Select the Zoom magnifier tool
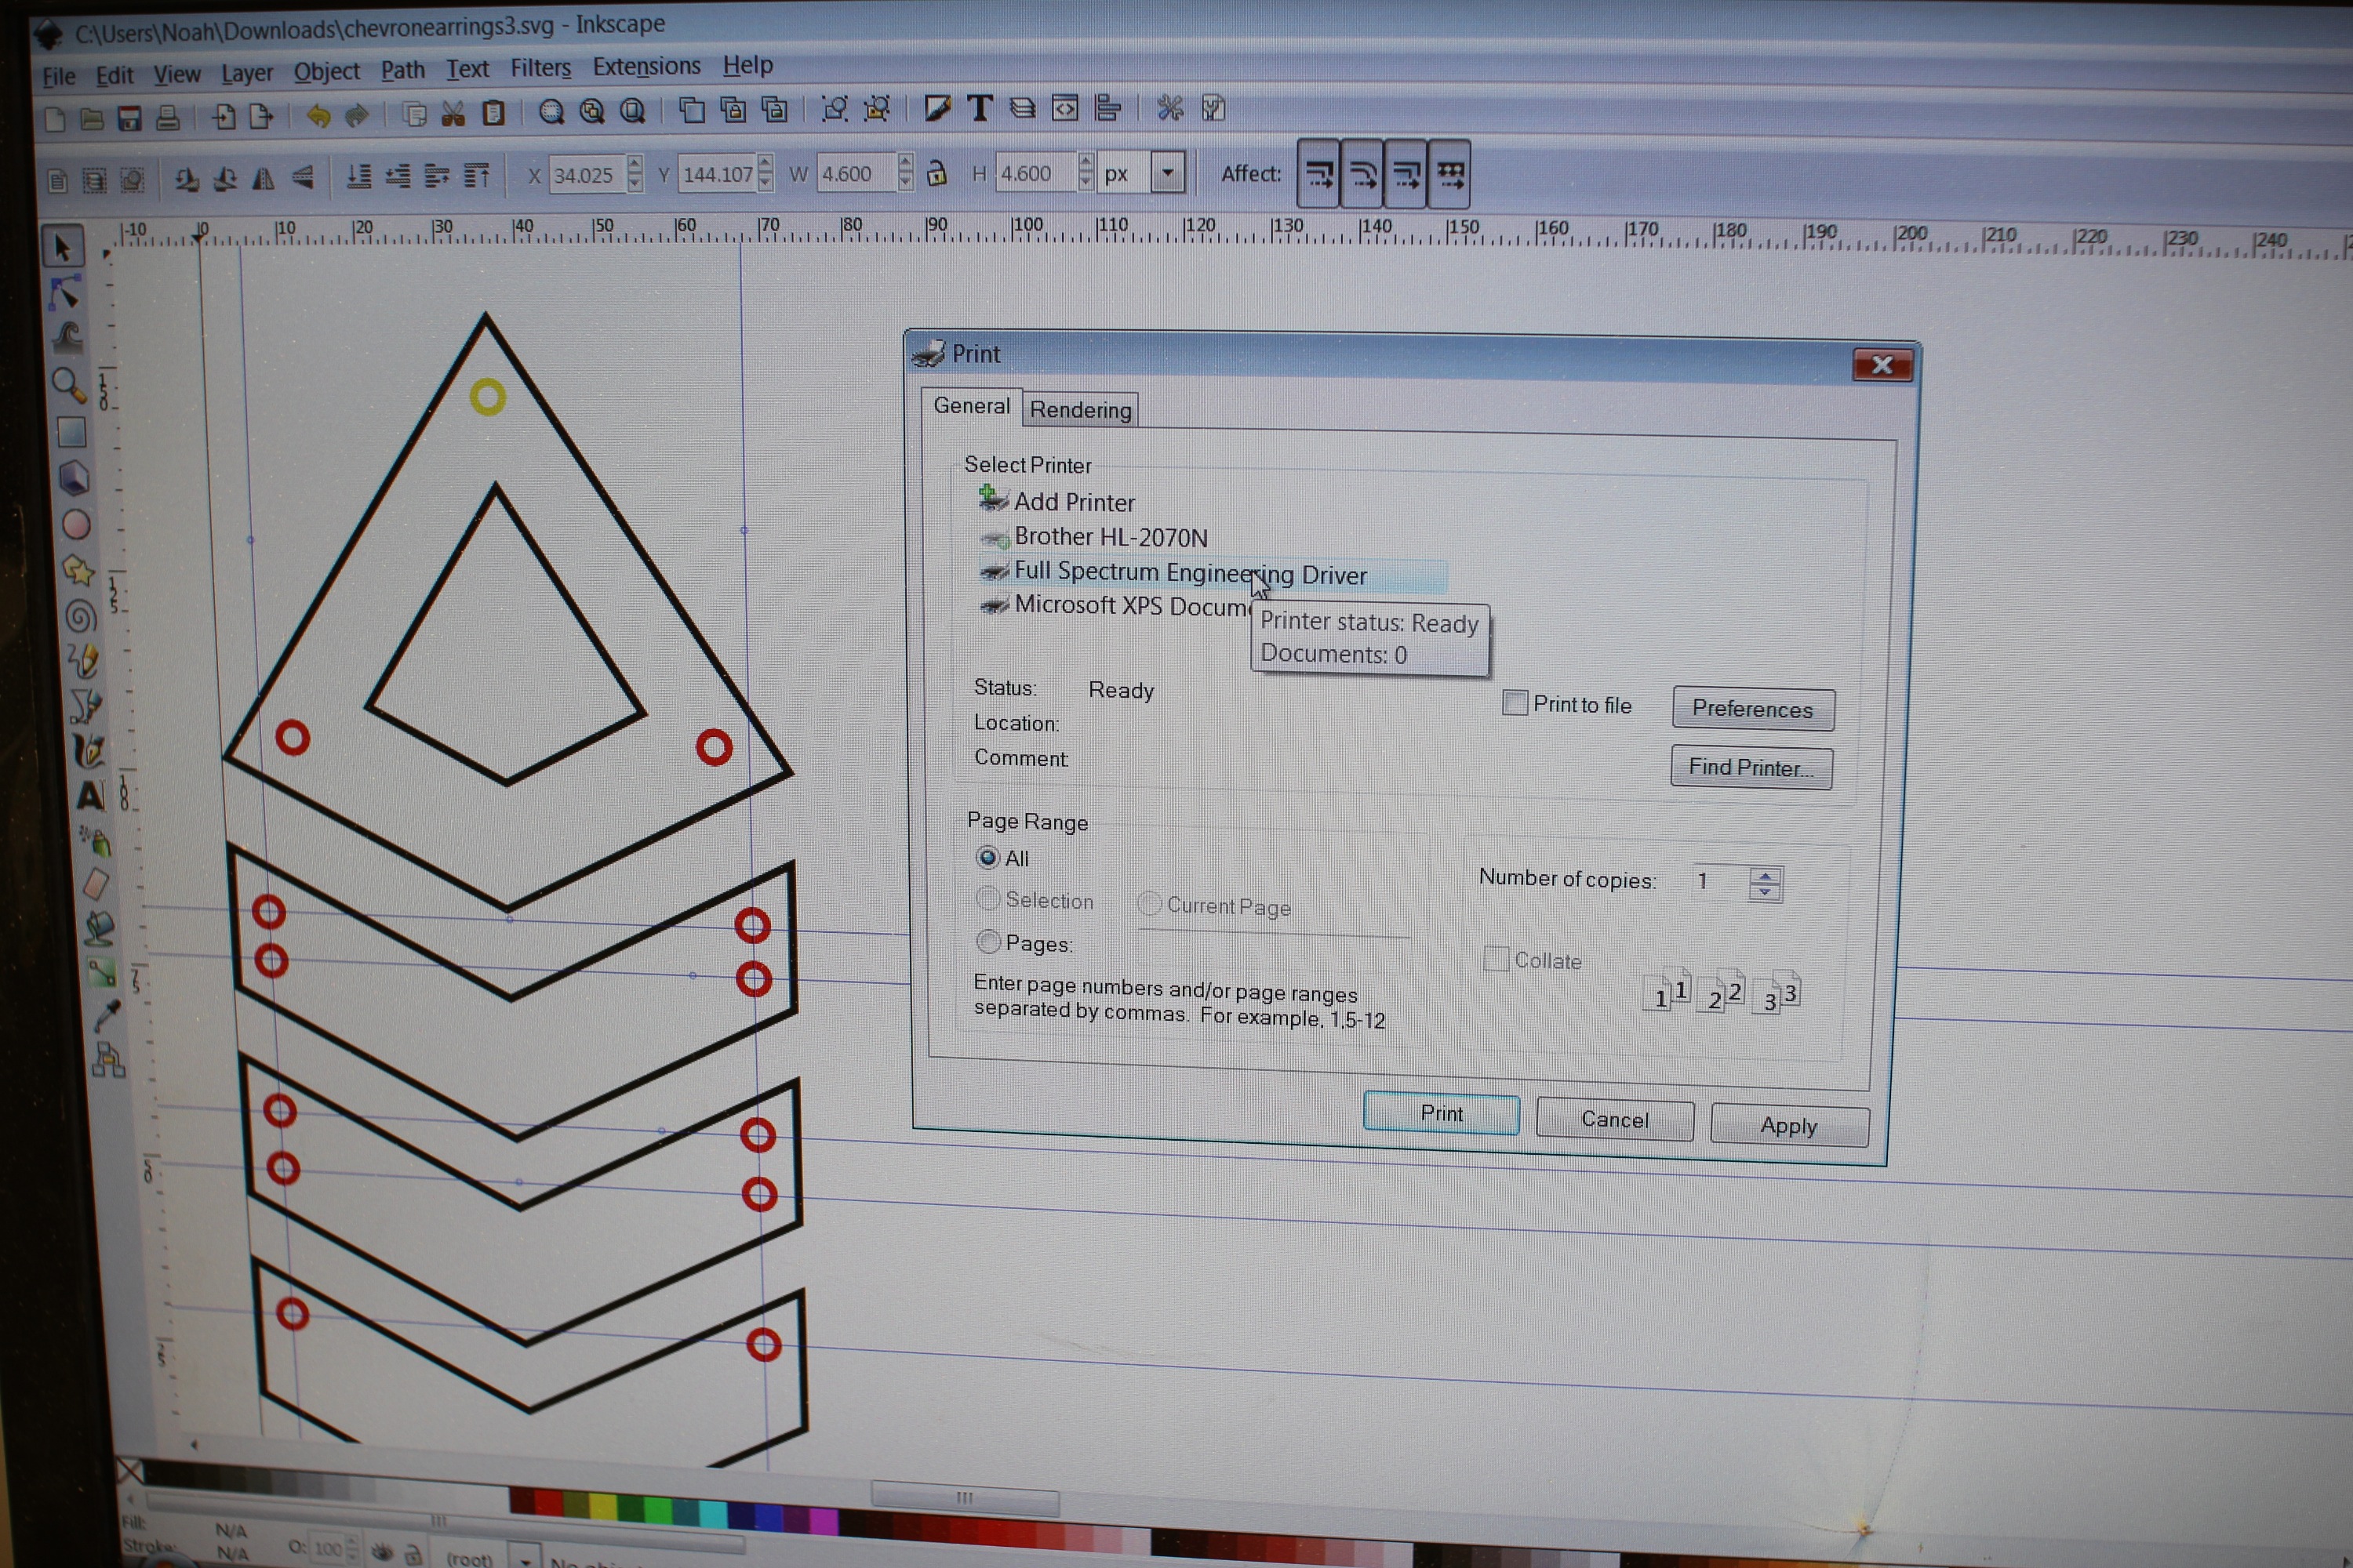Image resolution: width=2353 pixels, height=1568 pixels. click(69, 384)
